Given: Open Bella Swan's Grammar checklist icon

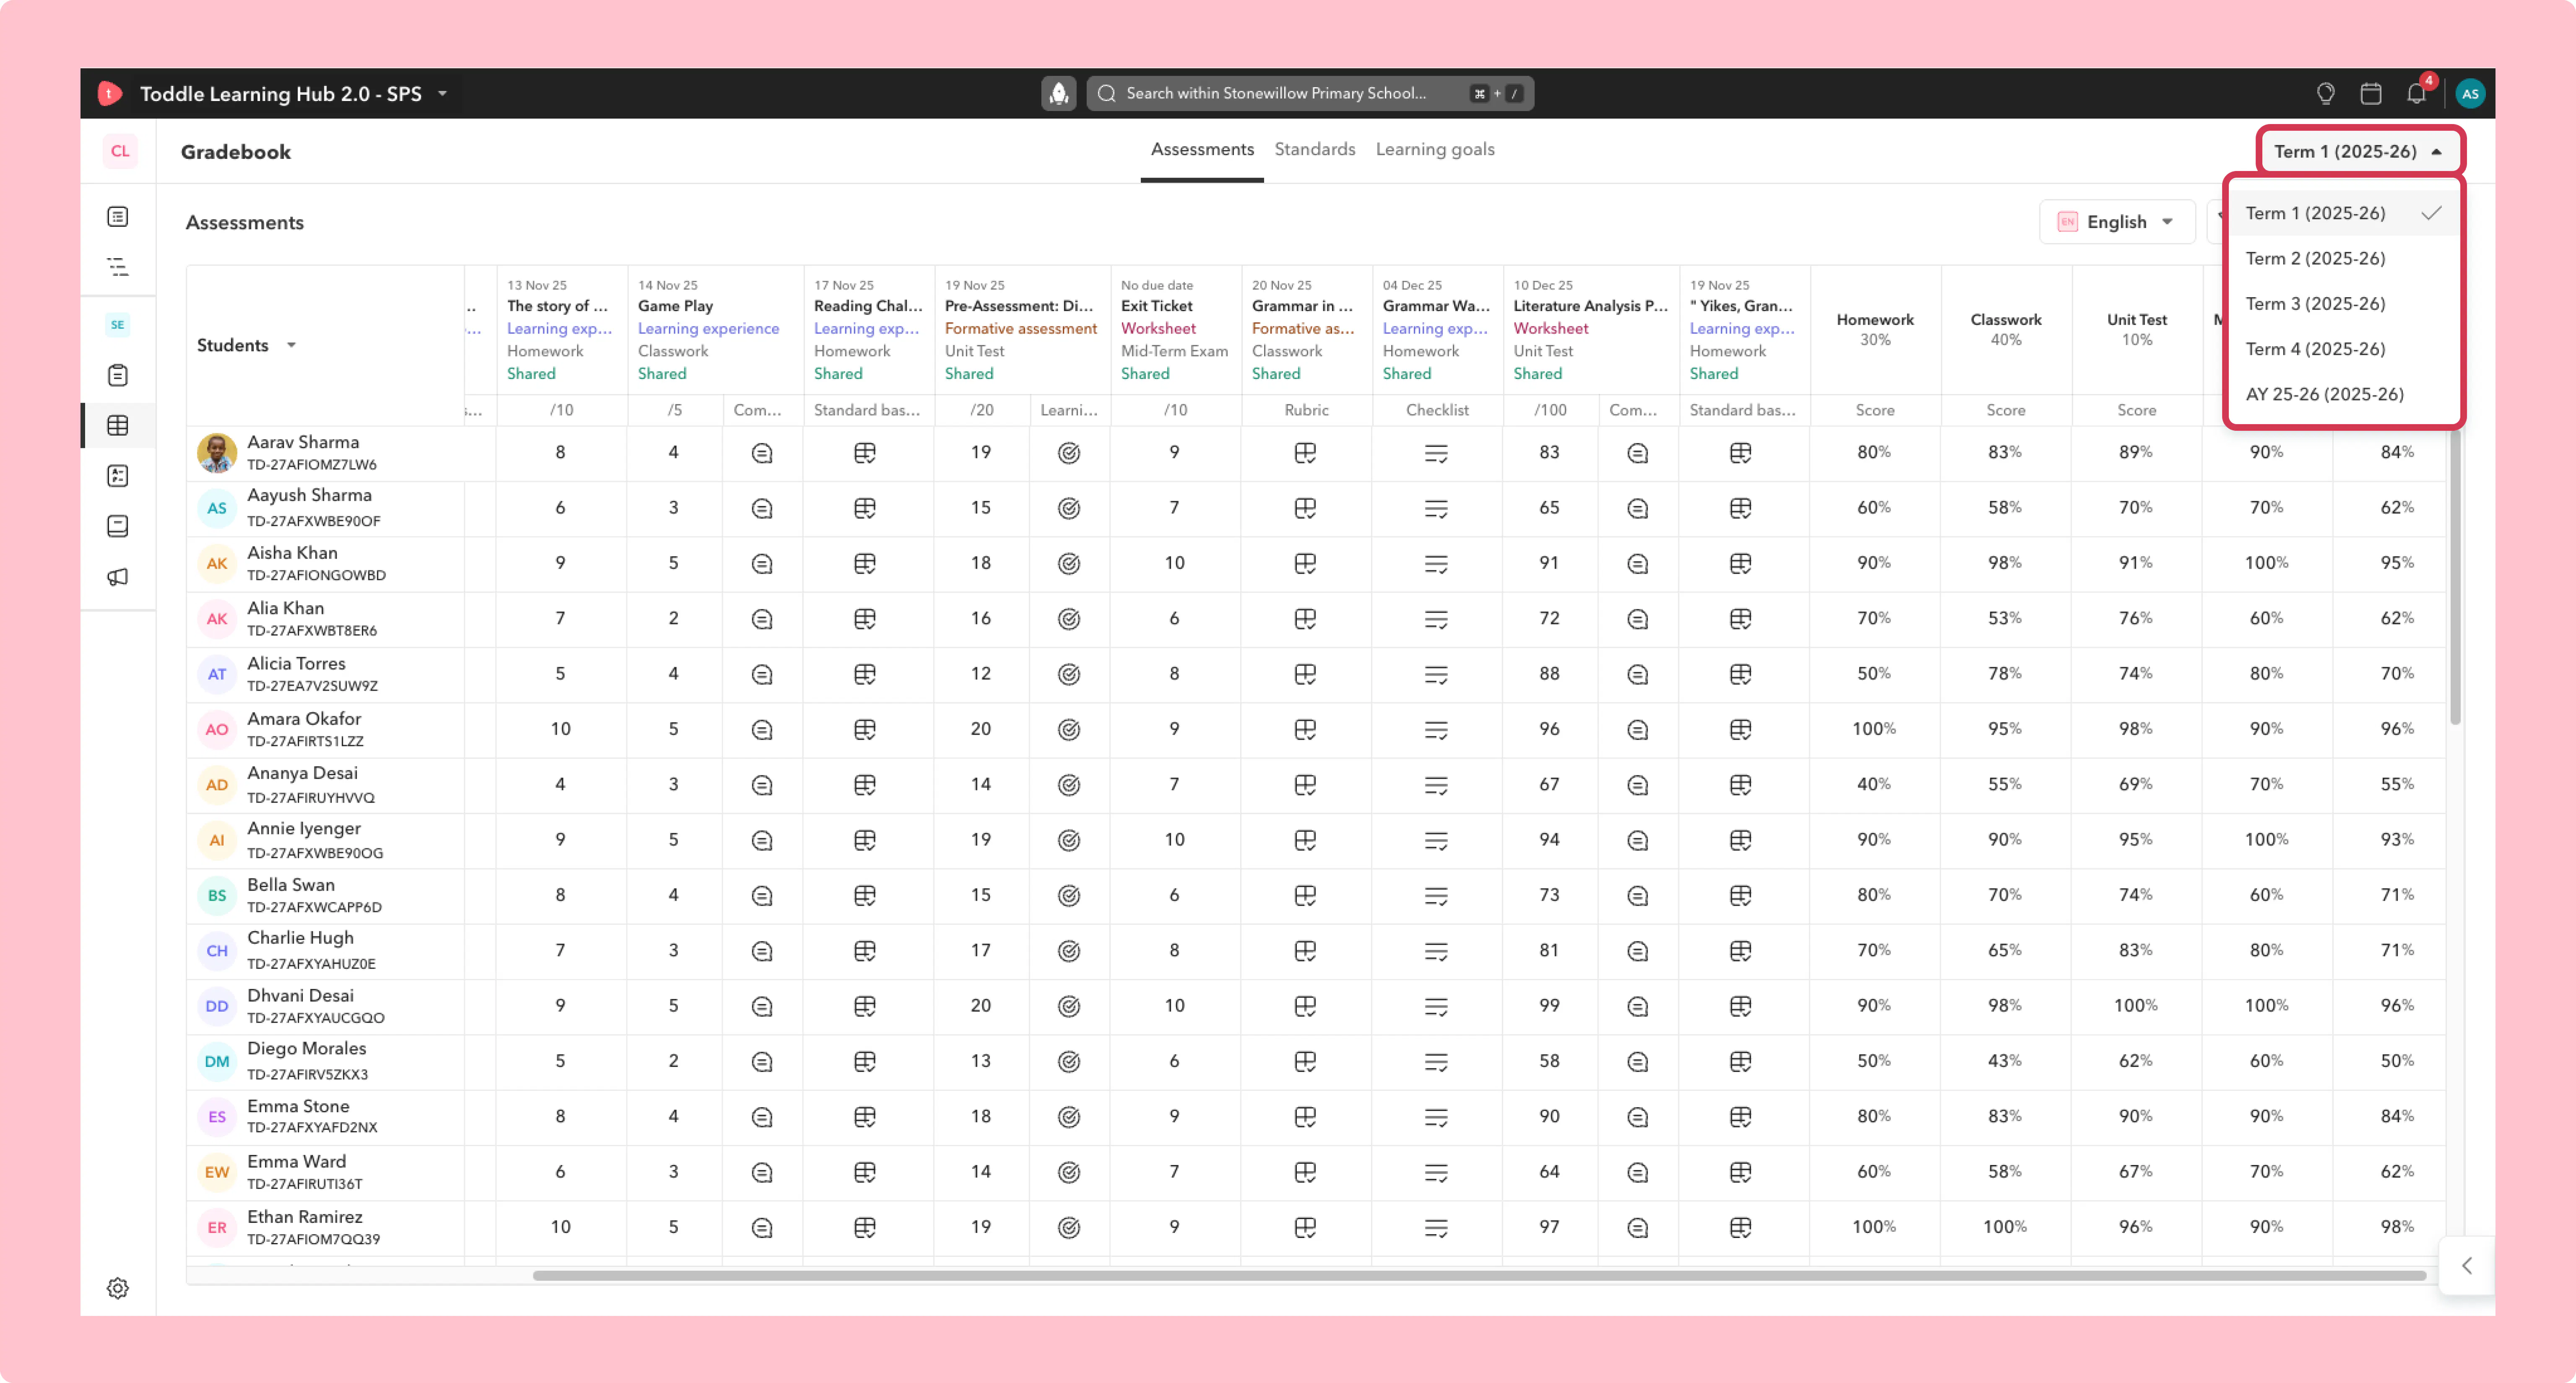Looking at the screenshot, I should pyautogui.click(x=1437, y=896).
